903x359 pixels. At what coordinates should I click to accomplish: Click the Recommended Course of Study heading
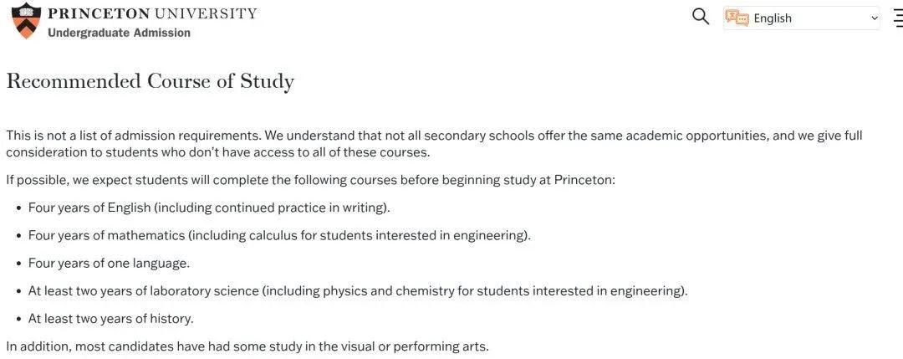[150, 81]
